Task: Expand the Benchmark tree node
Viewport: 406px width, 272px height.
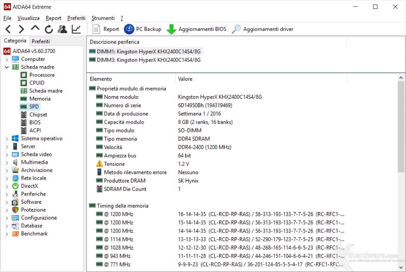Action: point(7,234)
